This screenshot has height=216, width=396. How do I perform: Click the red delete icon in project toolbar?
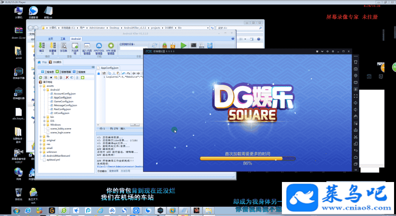[x=67, y=78]
